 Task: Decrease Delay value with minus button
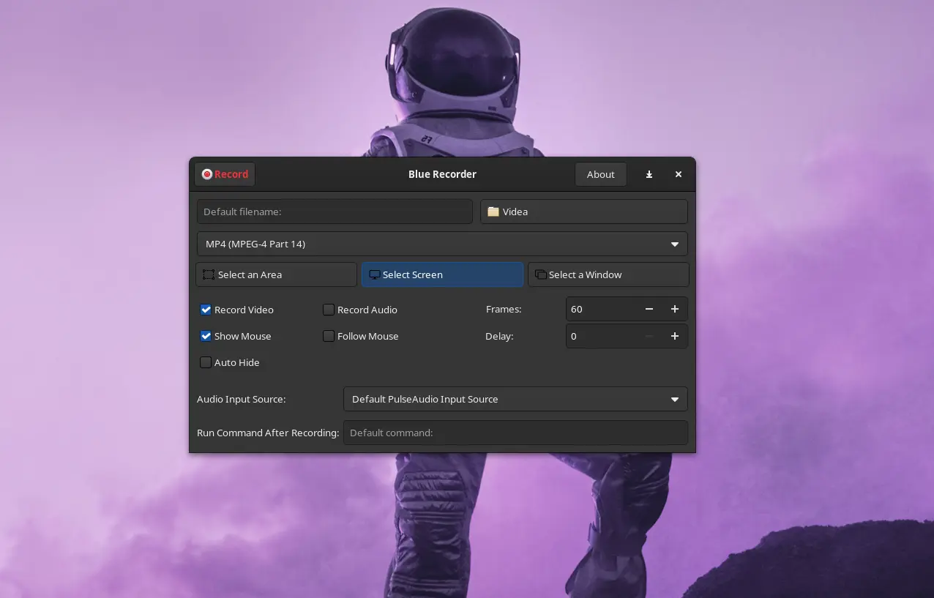pos(649,336)
